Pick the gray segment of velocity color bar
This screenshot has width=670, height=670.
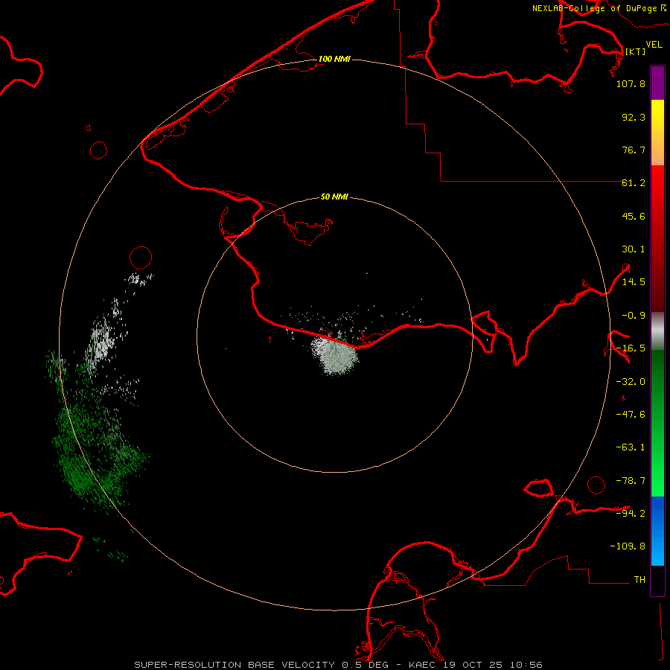(657, 331)
